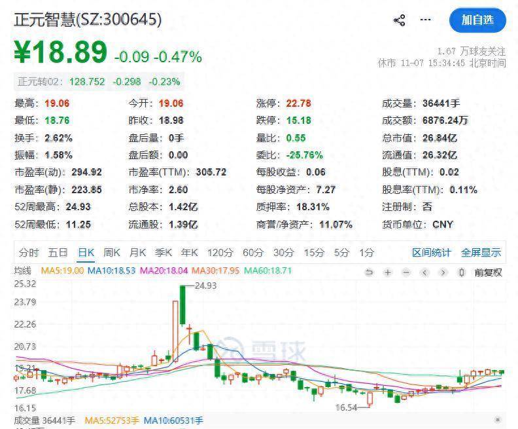Select the 年K chart period tab

coord(189,253)
